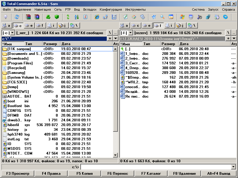Open the left [-c-] drive dropdown

[12, 33]
